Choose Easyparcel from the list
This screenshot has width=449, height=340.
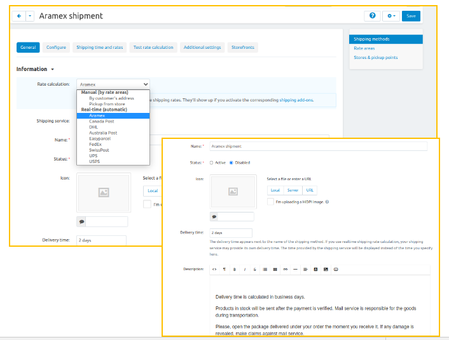(100, 138)
